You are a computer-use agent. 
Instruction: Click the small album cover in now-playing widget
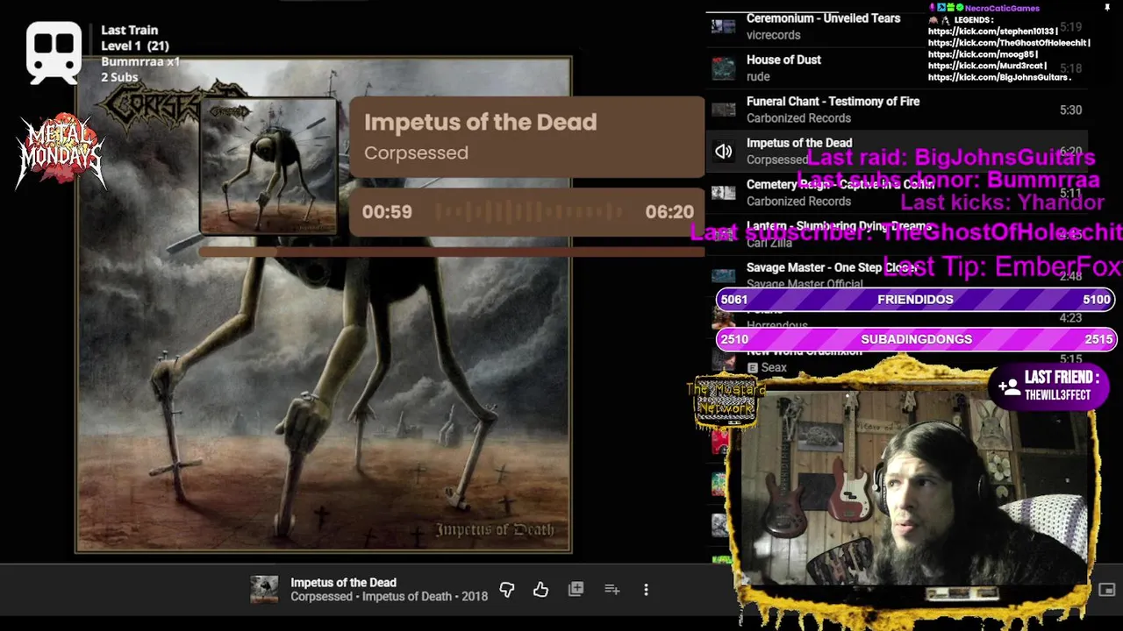[268, 166]
